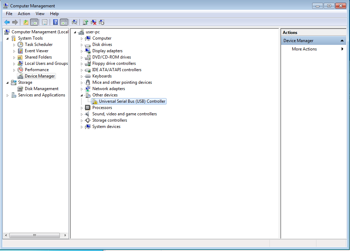Collapse the System Tools node
Screen dimensions: 350x251
8,39
